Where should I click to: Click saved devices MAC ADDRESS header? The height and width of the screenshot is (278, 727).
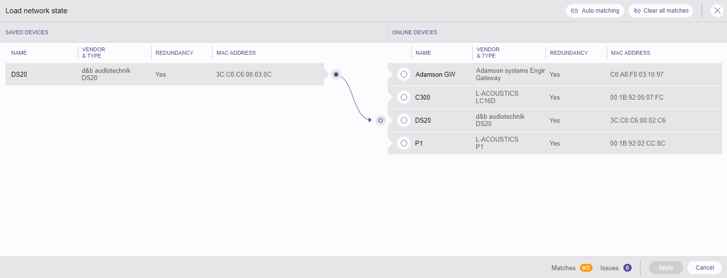(x=236, y=53)
